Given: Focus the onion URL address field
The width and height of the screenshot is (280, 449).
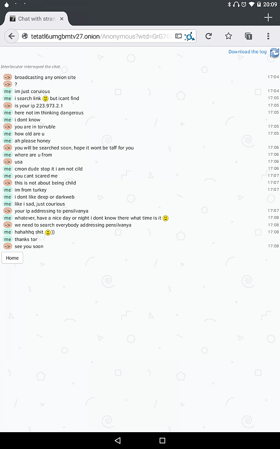Looking at the screenshot, I should point(101,36).
